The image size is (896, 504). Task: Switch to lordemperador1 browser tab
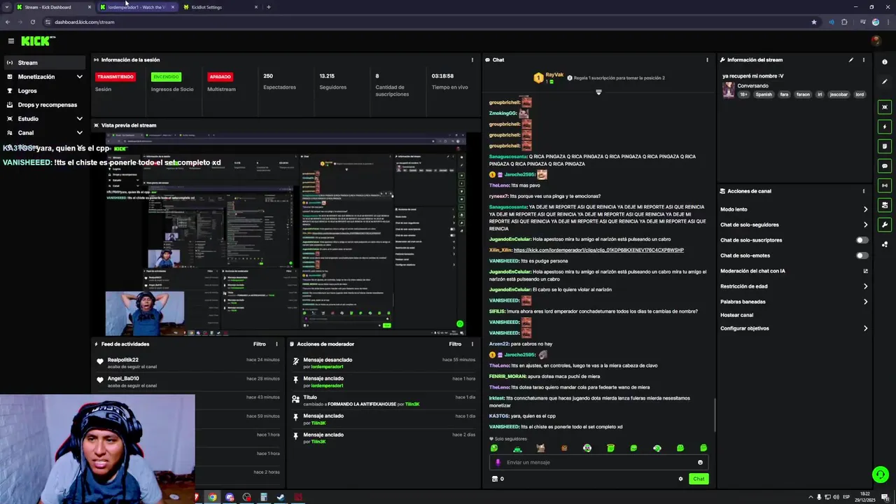[x=137, y=7]
